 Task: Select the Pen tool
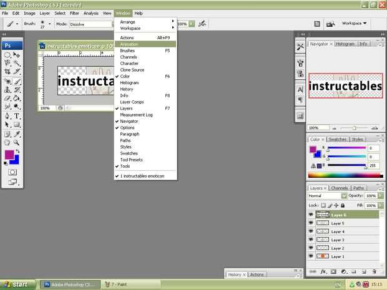[7, 115]
